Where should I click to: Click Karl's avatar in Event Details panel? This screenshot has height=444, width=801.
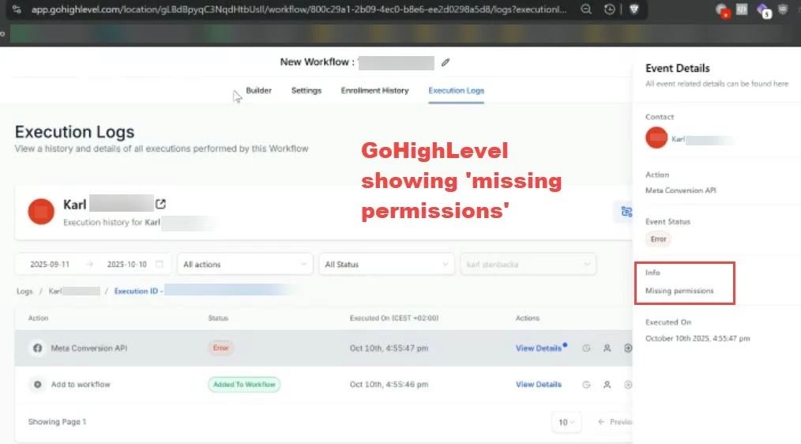(x=656, y=138)
